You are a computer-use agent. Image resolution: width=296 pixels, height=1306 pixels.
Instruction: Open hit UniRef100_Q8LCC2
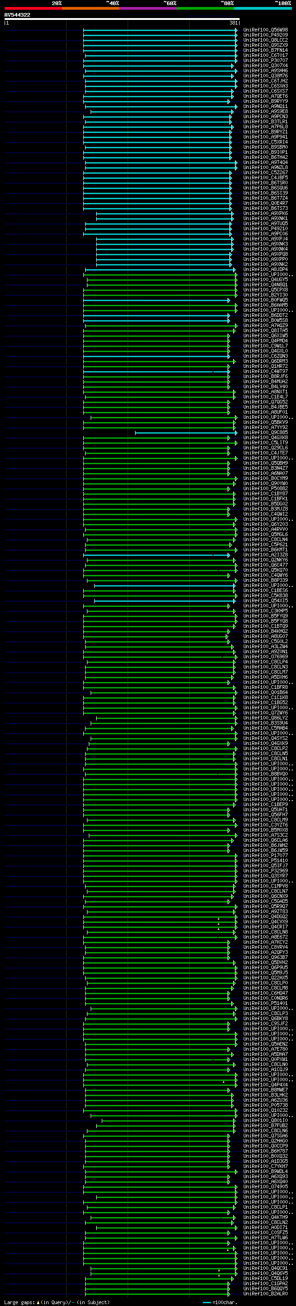(x=265, y=40)
